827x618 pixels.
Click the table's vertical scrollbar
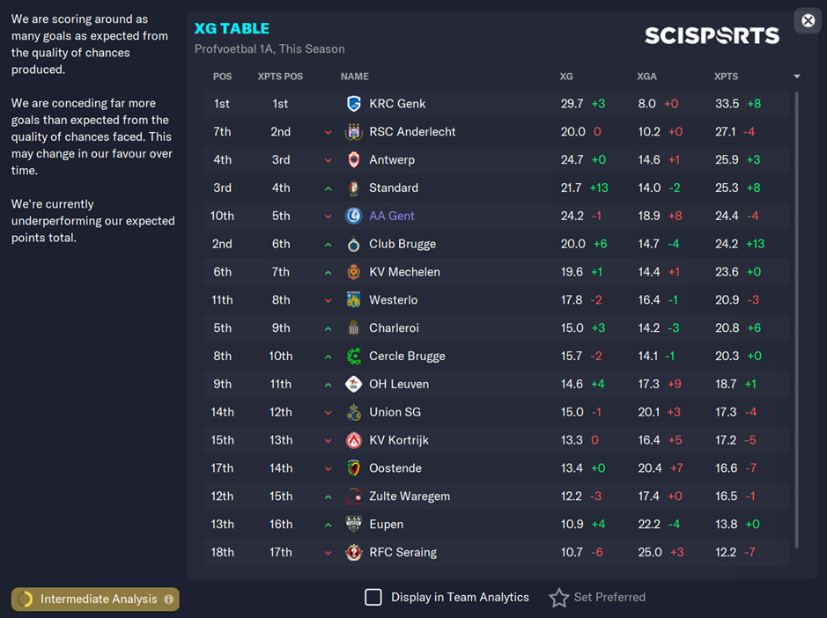[x=796, y=320]
